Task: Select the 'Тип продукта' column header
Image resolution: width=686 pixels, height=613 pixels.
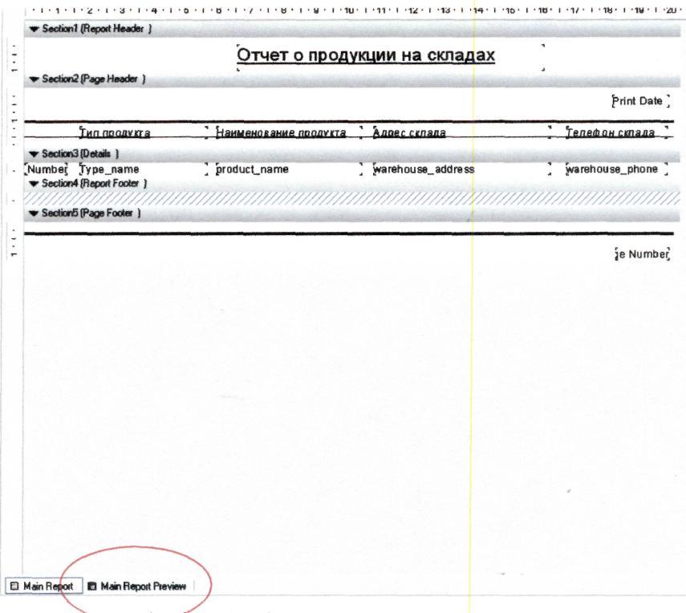Action: coord(144,132)
